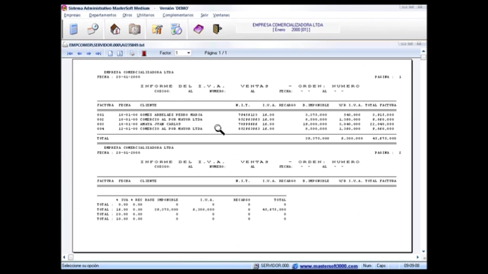The image size is (488, 274).
Task: Go to first page of report
Action: 70,53
